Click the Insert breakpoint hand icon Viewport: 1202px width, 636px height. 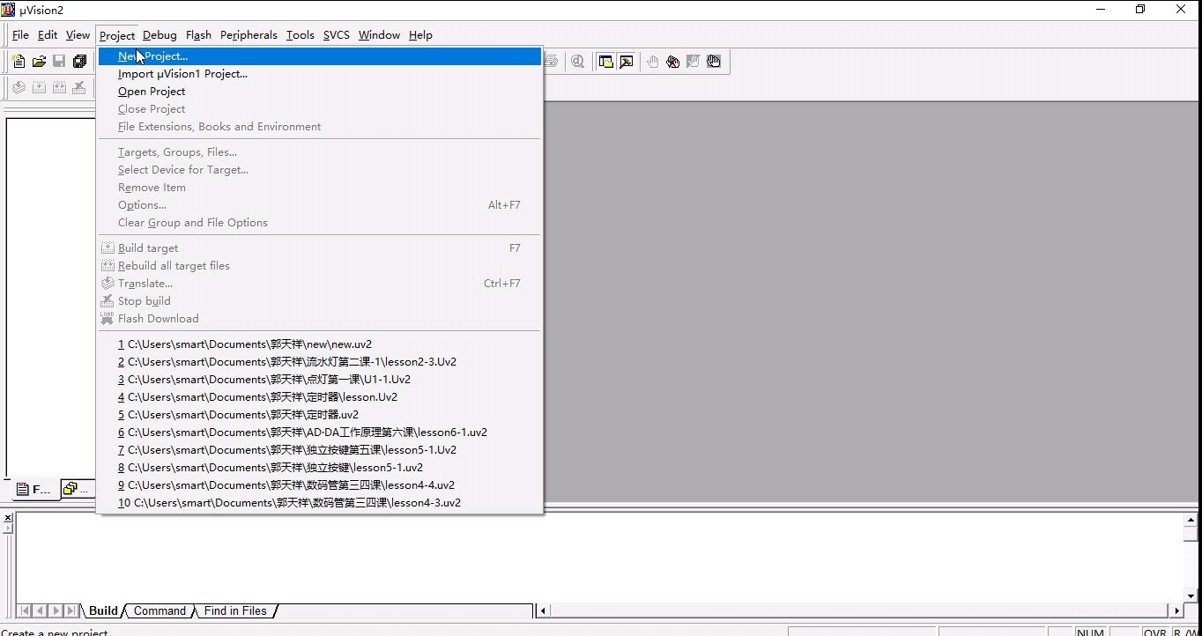[653, 62]
